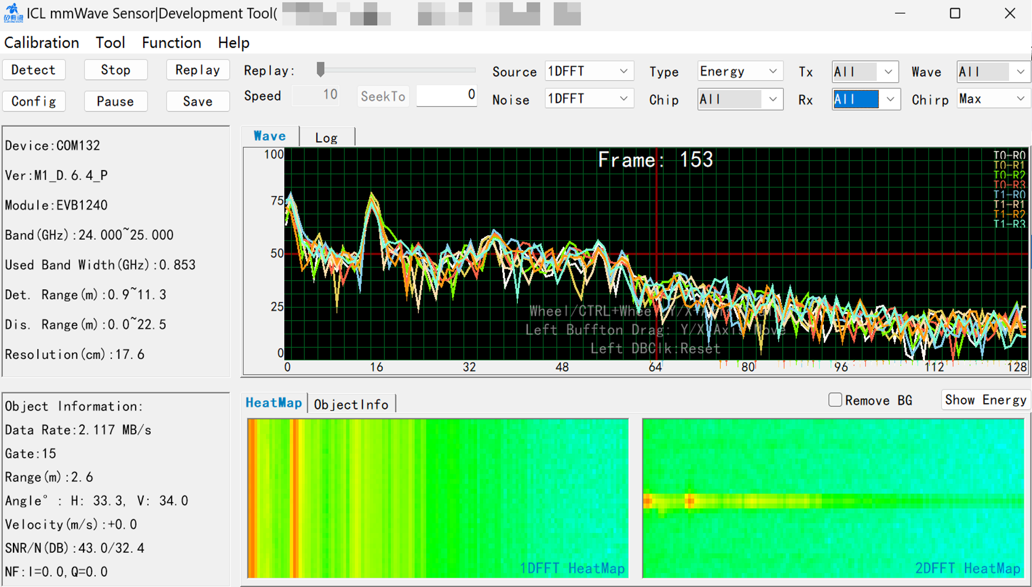Start Replay with the Replay button

(198, 70)
